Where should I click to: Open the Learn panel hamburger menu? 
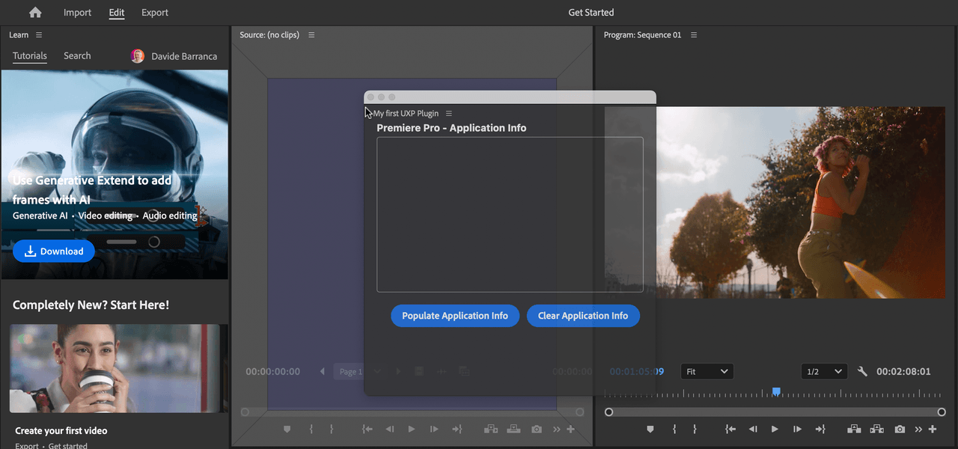[39, 35]
